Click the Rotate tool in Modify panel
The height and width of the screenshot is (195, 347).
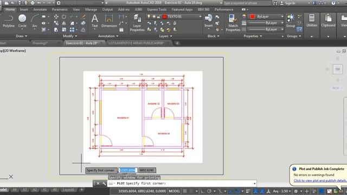[64, 17]
